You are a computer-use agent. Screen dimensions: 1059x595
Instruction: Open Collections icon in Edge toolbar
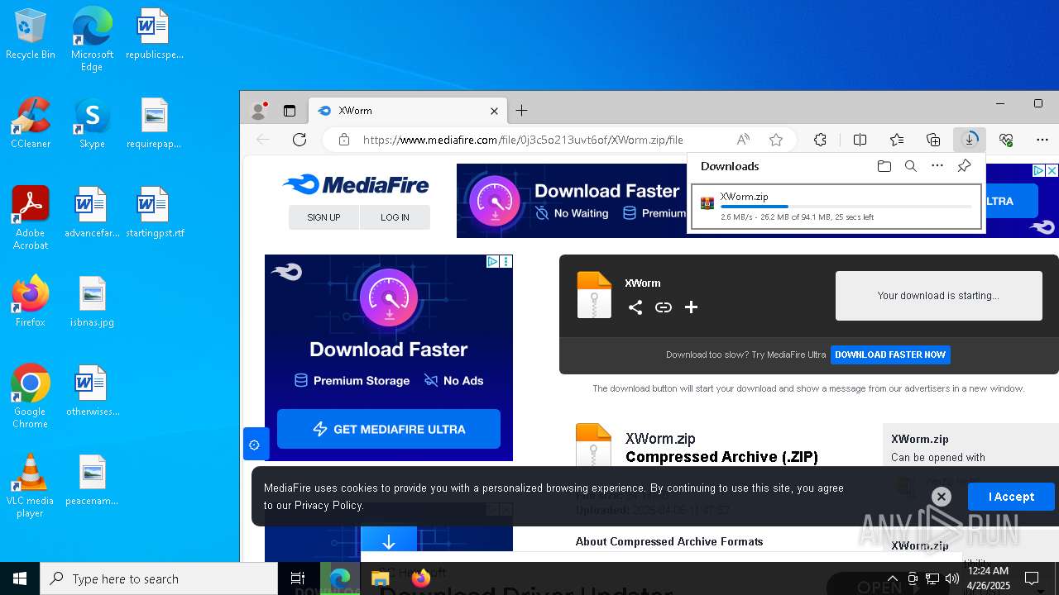click(933, 140)
